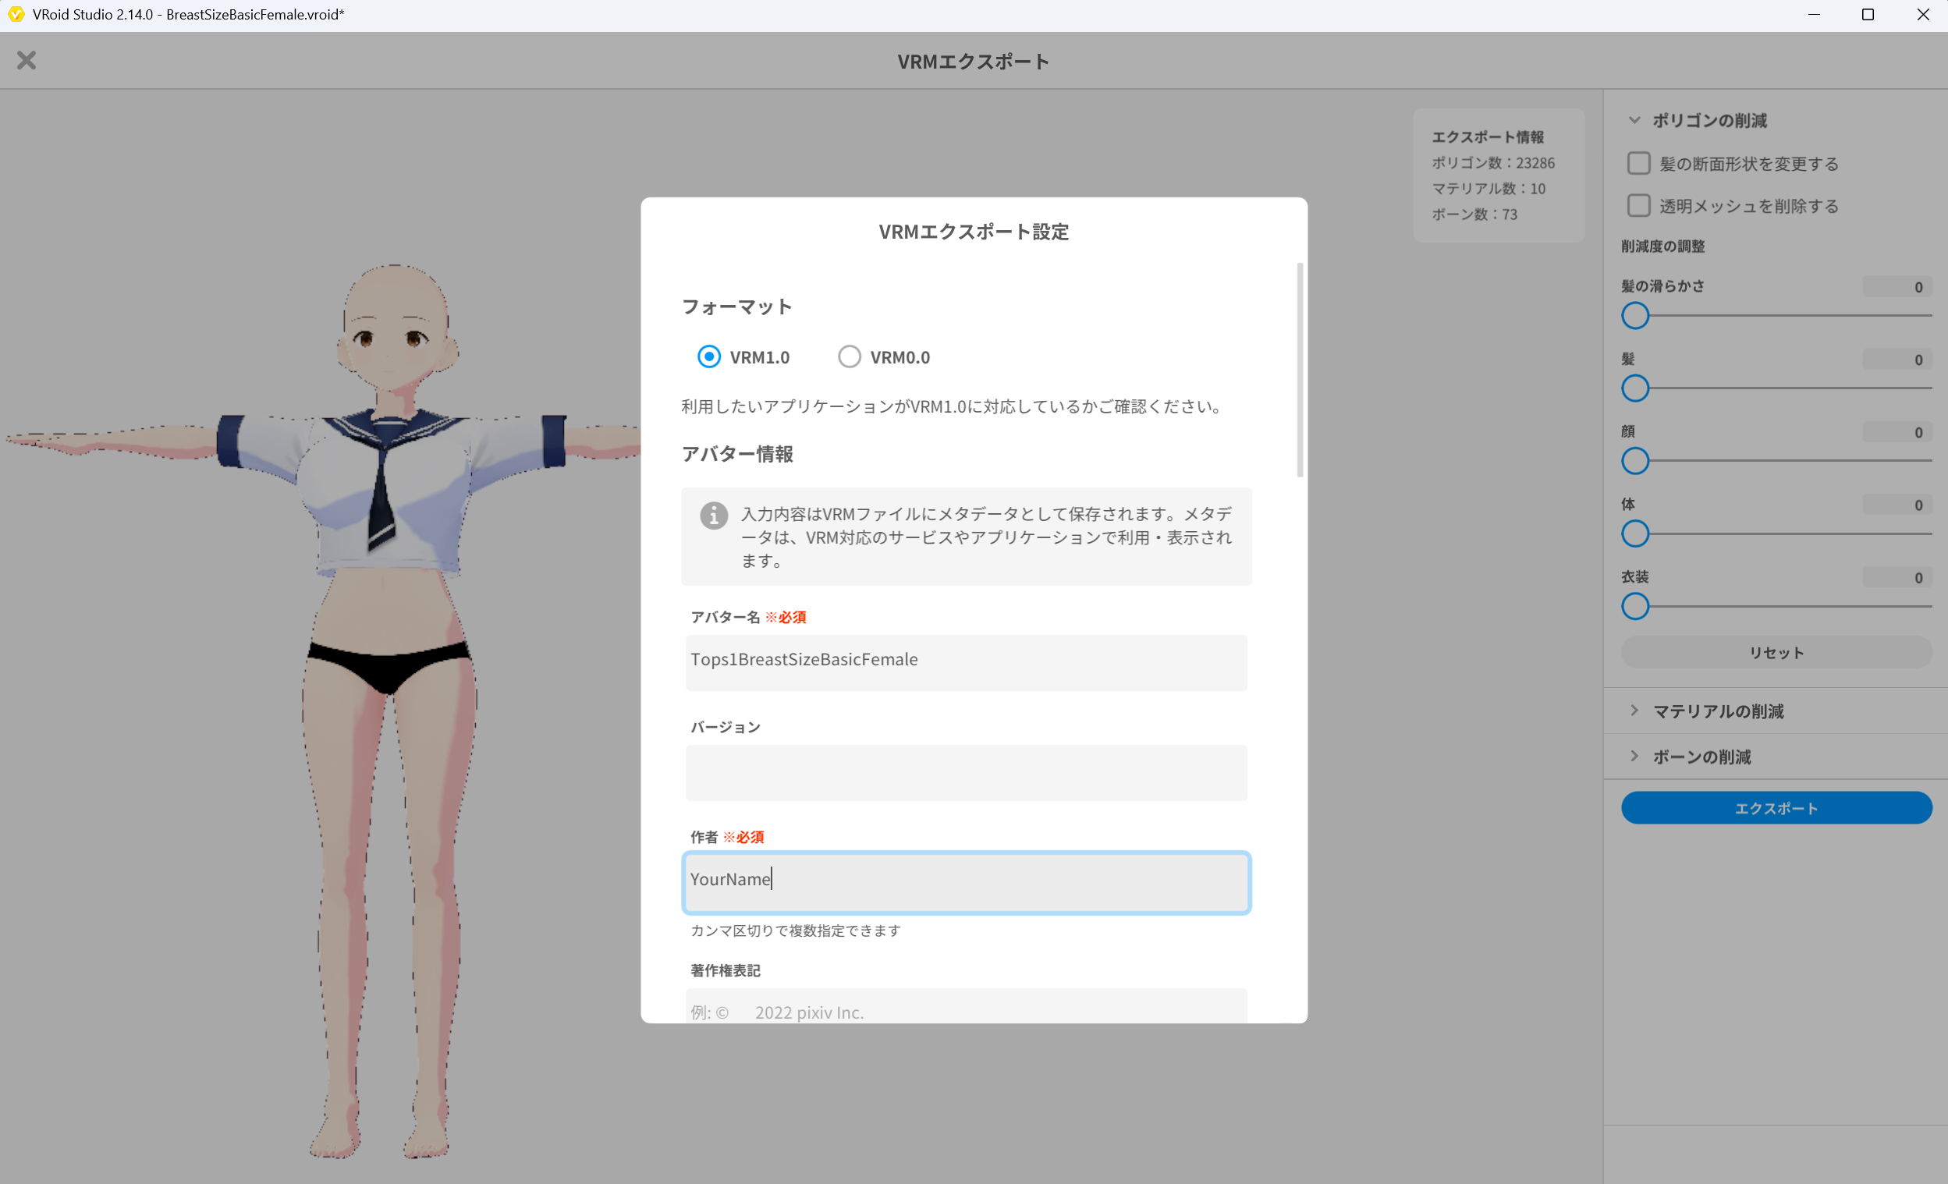
Task: Minimize the VRoid Studio window
Action: [x=1814, y=14]
